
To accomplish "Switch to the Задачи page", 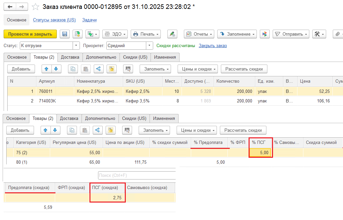I will (89, 20).
